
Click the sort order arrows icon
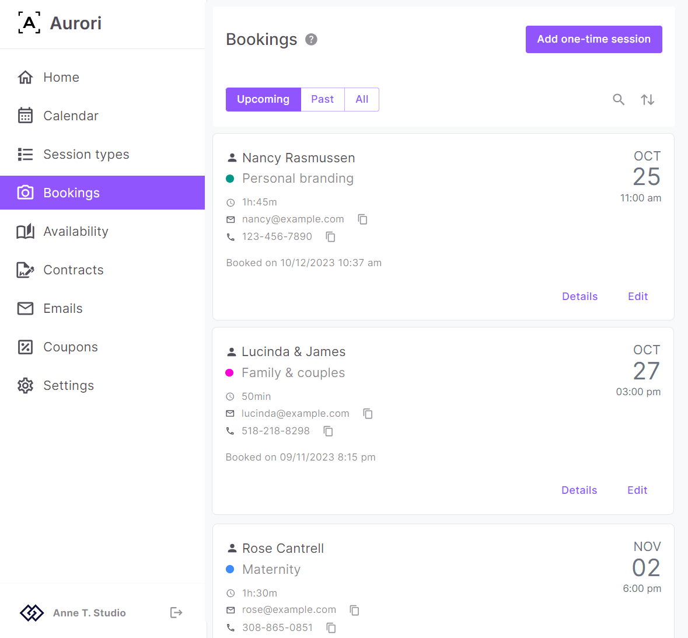click(x=647, y=100)
